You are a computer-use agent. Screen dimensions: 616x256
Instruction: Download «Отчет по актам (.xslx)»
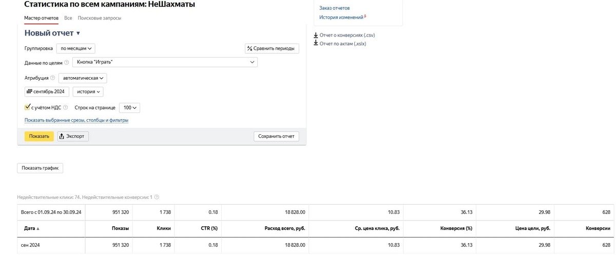(343, 44)
